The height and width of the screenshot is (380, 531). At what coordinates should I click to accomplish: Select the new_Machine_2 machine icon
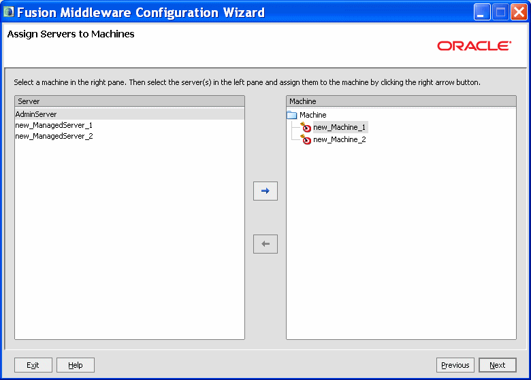click(306, 139)
